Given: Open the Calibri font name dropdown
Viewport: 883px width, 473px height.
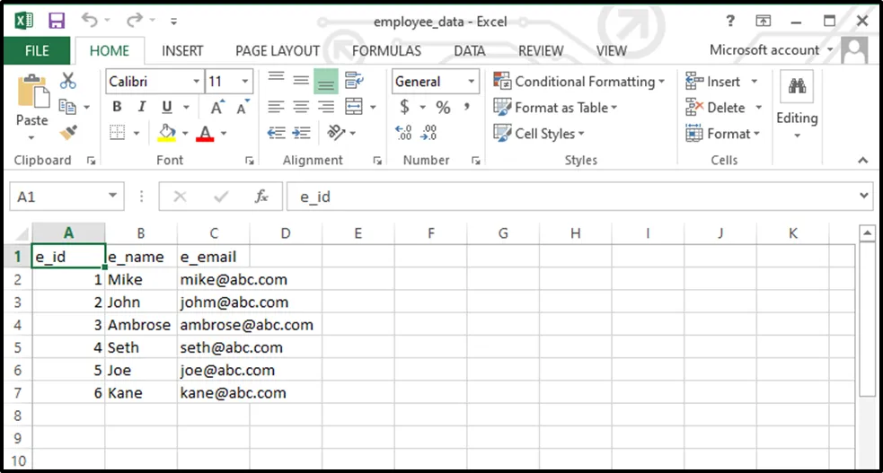Looking at the screenshot, I should 197,82.
